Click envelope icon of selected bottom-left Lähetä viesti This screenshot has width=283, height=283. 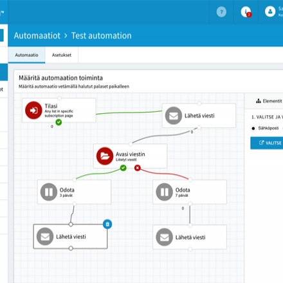[45, 237]
